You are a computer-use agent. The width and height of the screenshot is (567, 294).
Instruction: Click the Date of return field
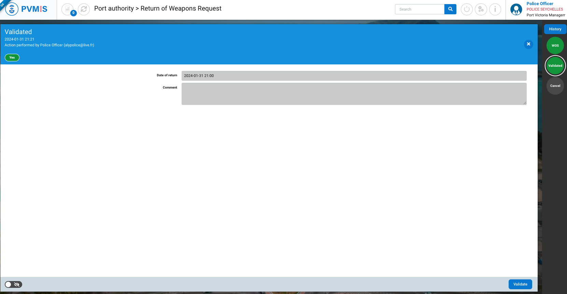(354, 76)
